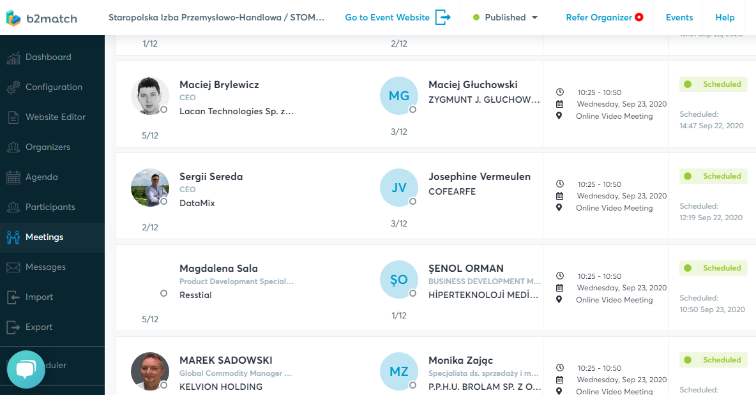
Task: Click Josephine Vermeulen's JV avatar
Action: coord(399,188)
